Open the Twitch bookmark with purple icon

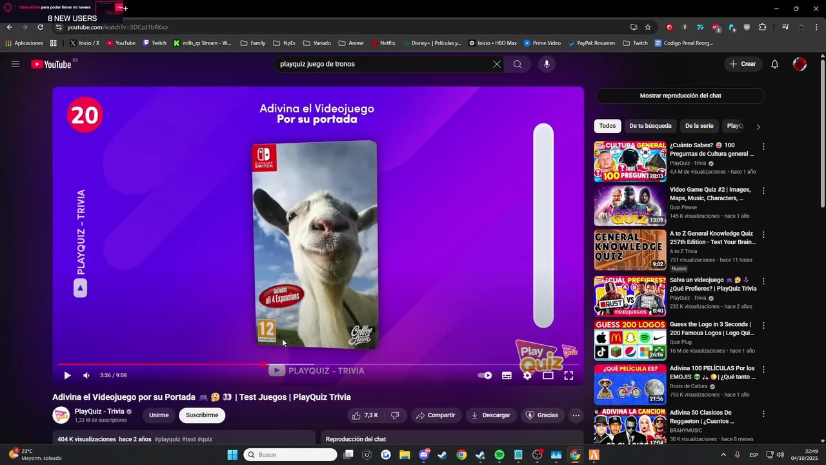pos(155,43)
